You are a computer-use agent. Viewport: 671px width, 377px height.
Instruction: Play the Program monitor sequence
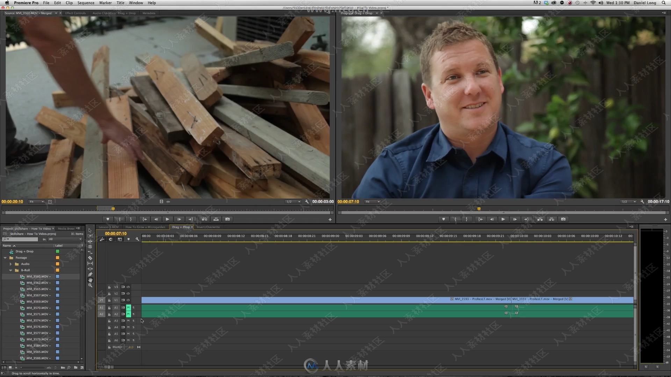point(503,219)
